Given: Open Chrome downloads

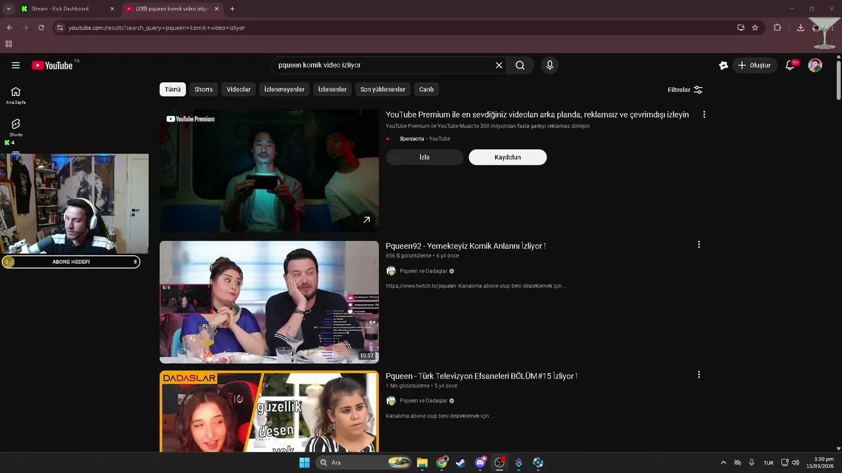Looking at the screenshot, I should click(x=801, y=28).
